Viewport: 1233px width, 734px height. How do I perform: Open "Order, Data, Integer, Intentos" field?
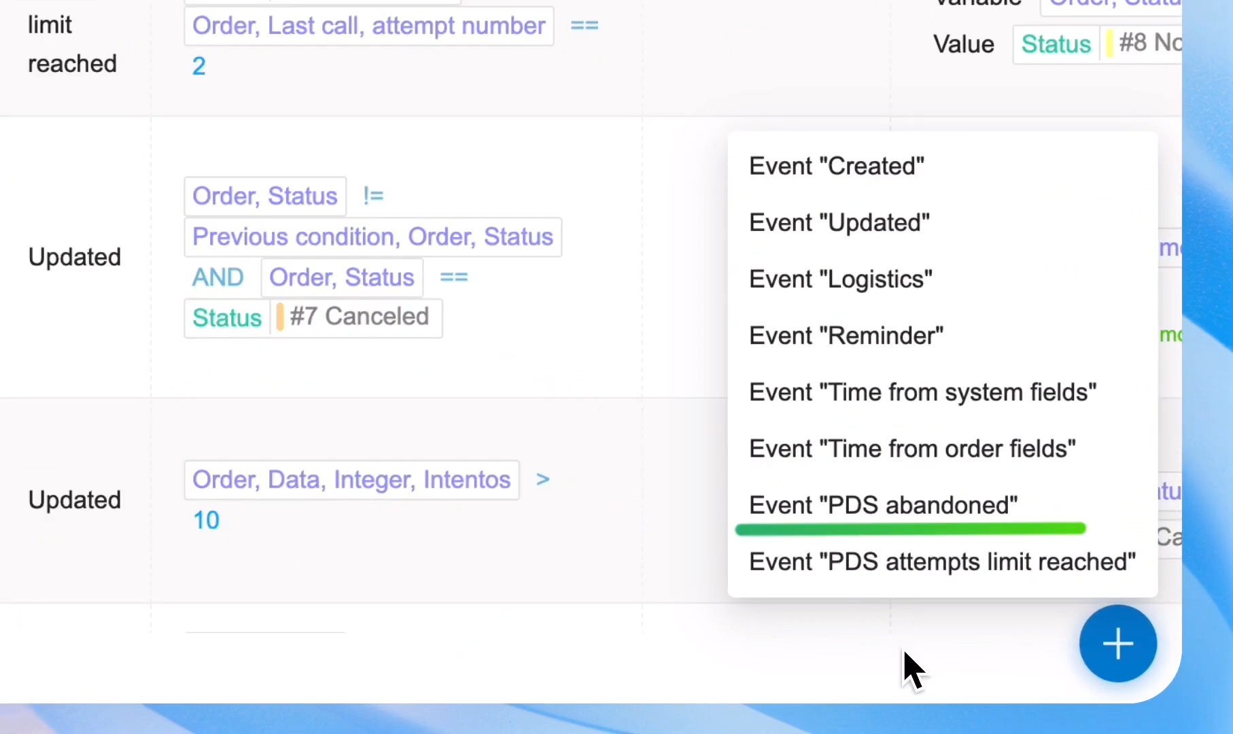tap(351, 480)
